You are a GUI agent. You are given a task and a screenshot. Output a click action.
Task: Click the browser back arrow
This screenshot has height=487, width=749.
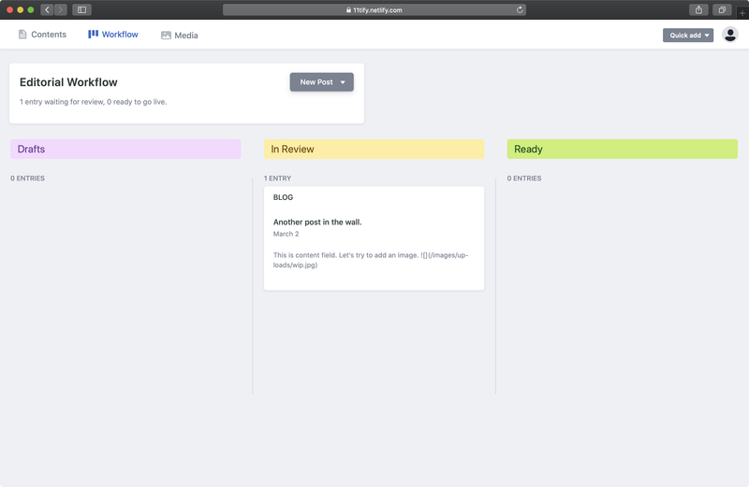[x=47, y=9]
